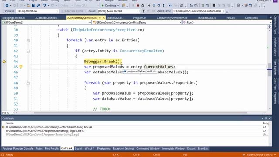Switch to the Console.cs tab
This screenshot has width=279, height=157.
[x=251, y=18]
